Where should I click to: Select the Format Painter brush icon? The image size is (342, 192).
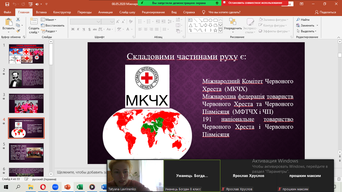click(x=18, y=31)
